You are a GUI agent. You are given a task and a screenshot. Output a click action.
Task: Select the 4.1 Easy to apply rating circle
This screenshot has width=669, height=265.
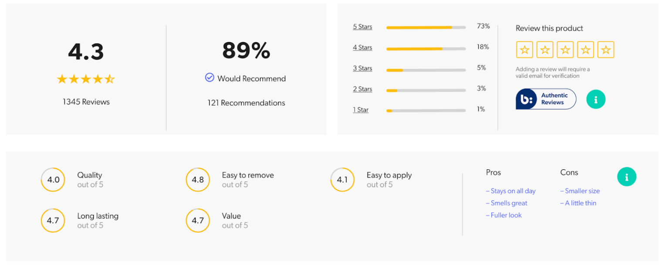342,179
